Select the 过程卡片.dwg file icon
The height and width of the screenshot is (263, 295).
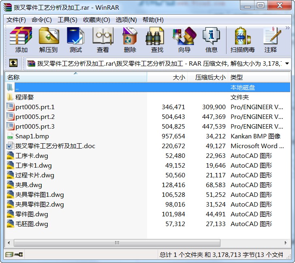click(10, 175)
